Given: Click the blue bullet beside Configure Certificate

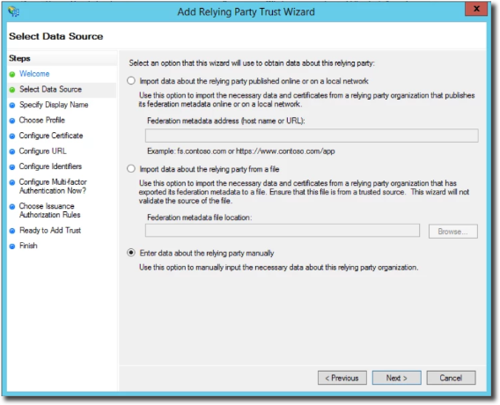Looking at the screenshot, I should 12,136.
